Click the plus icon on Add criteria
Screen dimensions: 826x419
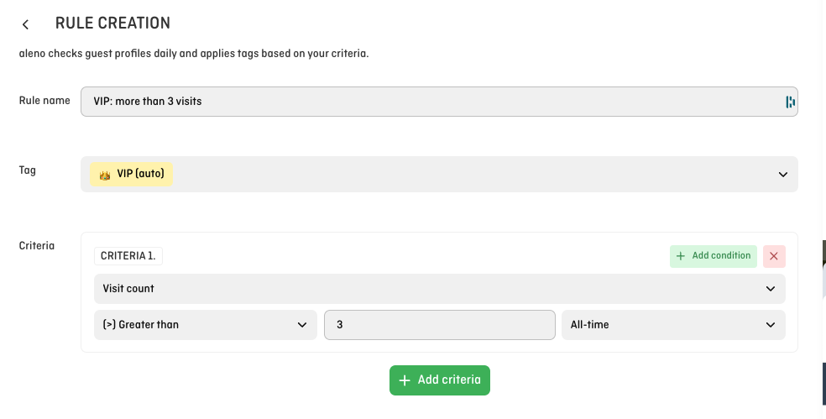[405, 380]
